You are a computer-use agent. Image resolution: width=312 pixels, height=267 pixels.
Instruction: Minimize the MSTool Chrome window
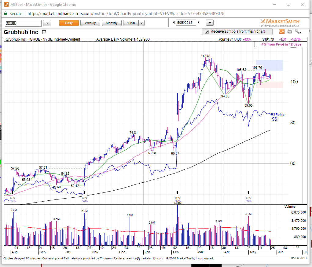click(x=275, y=4)
